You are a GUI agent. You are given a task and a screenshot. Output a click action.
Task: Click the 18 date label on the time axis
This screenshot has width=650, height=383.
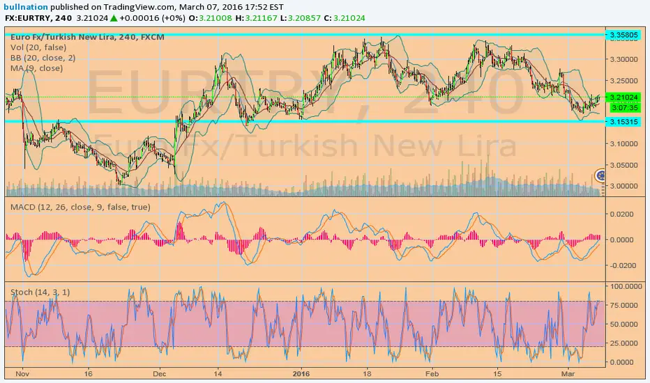coord(368,374)
